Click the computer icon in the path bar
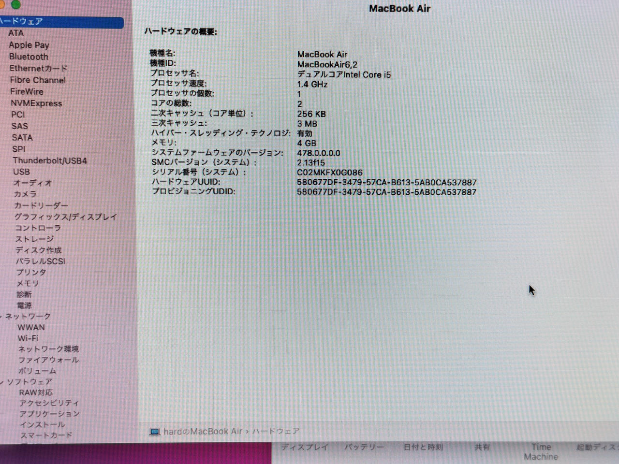This screenshot has height=464, width=619. 155,432
